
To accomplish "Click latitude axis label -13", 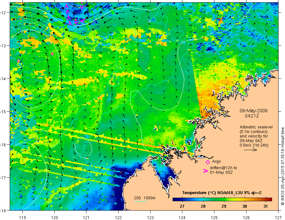I will tap(4, 46).
